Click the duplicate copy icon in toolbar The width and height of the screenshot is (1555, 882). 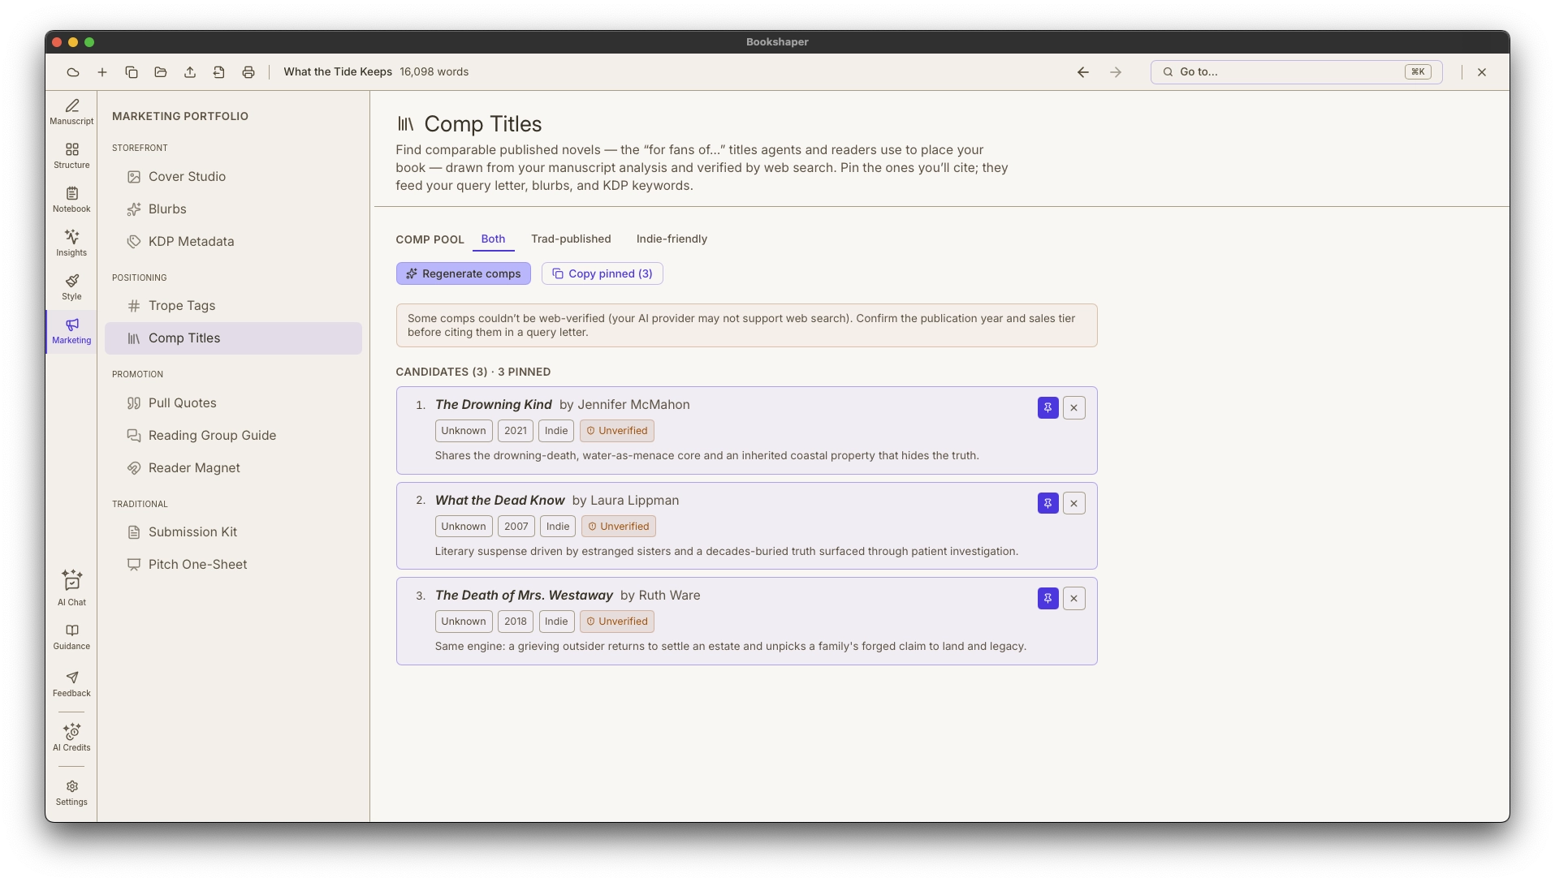point(132,72)
